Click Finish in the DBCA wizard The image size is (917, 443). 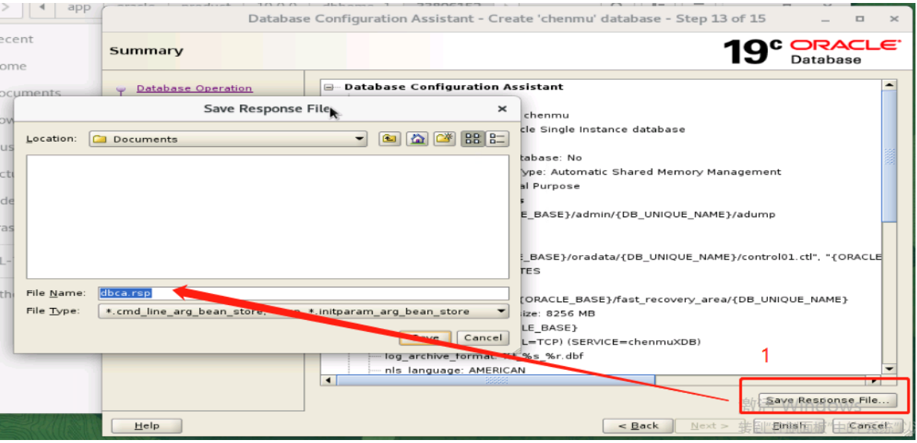[790, 426]
